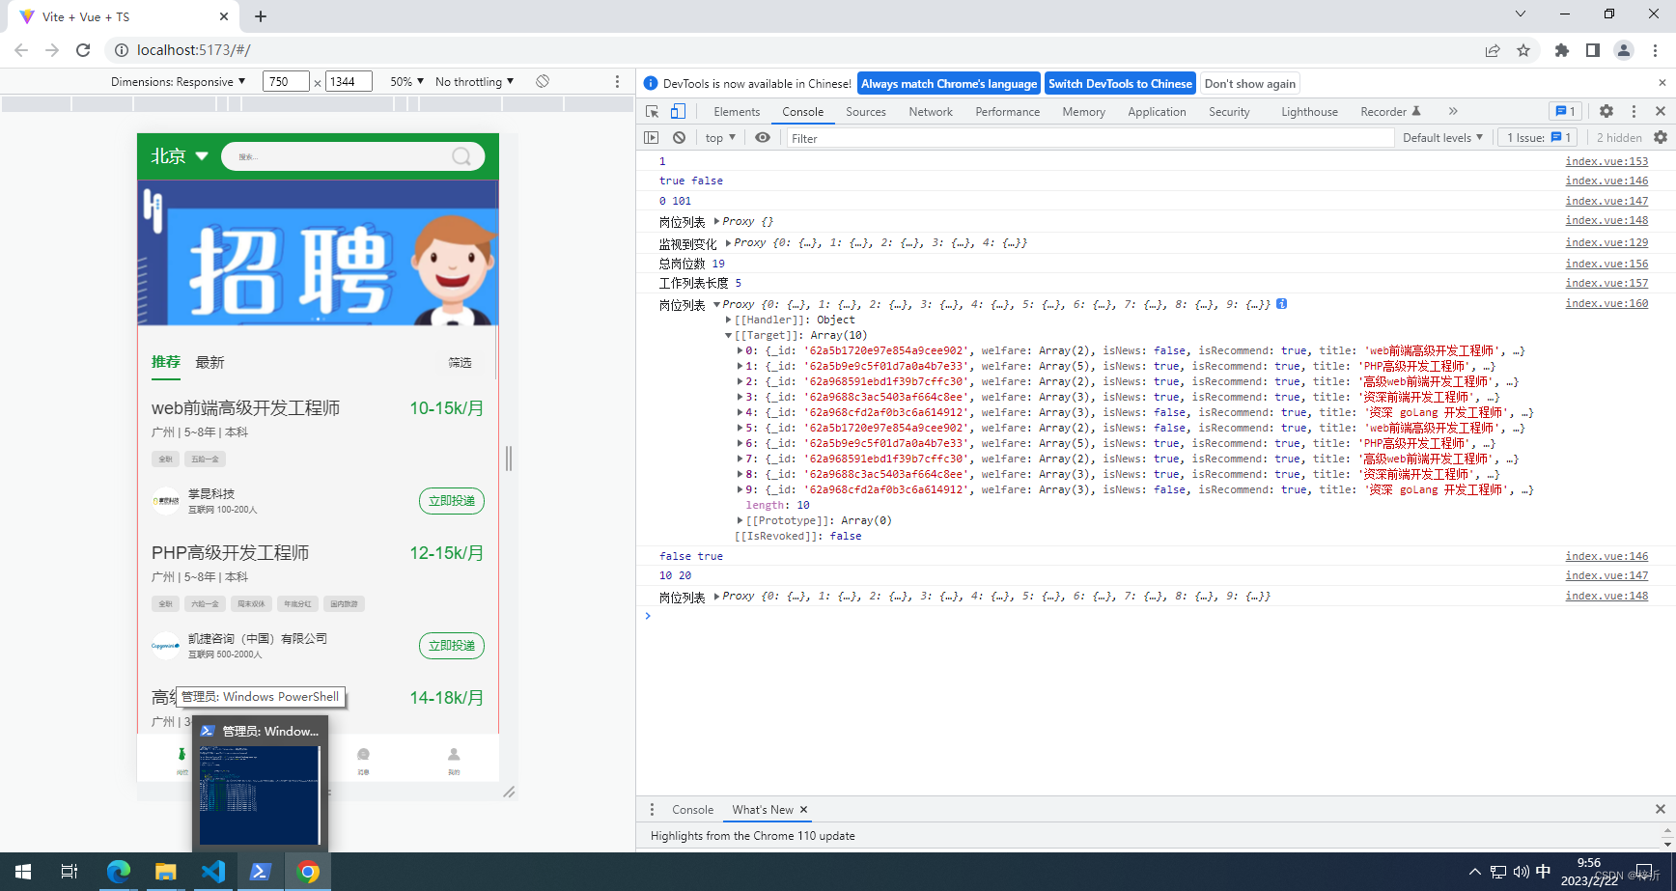Click 'Switch DevTools to Chinese' button
Screen dimensions: 1676x891
[1120, 83]
